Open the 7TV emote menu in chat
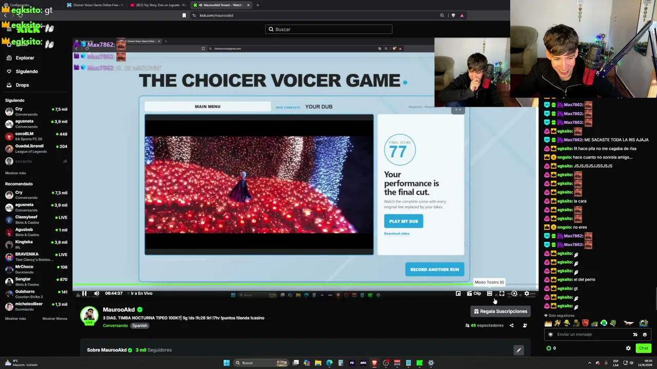Screen dimensions: 657x369 [635, 335]
